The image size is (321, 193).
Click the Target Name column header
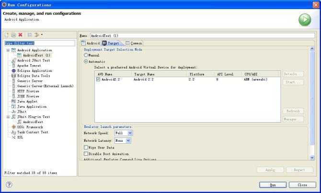(160, 74)
